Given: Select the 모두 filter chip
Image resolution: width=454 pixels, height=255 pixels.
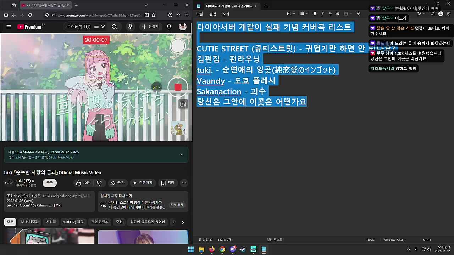Looking at the screenshot, I should [x=10, y=222].
